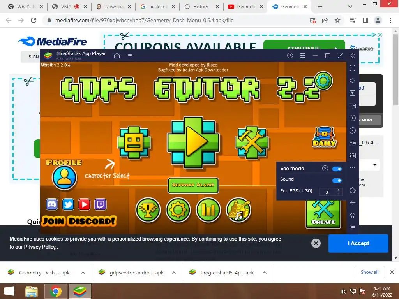Click the big green play button in game
The height and width of the screenshot is (299, 399).
click(x=193, y=142)
